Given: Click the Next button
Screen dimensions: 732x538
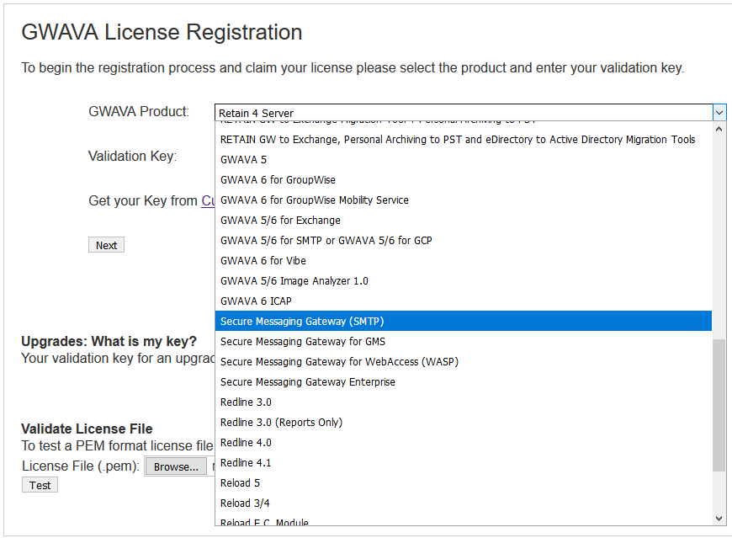Looking at the screenshot, I should [x=106, y=245].
